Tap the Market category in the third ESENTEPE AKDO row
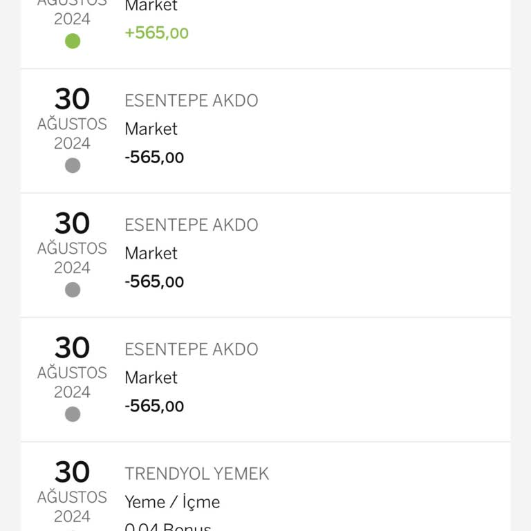 click(x=151, y=378)
